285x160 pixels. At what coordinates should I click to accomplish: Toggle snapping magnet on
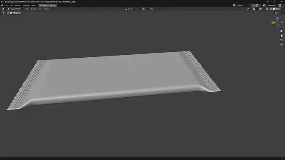tap(143, 9)
